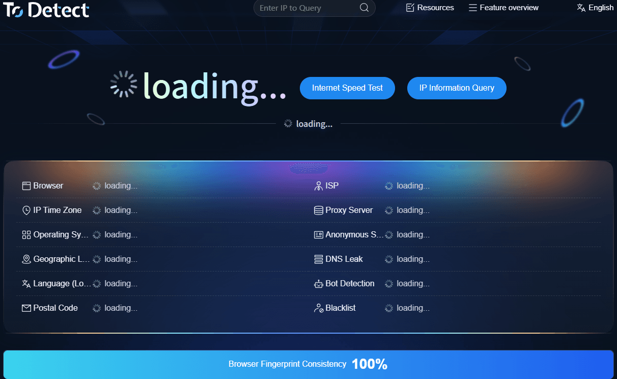Open the English language selector
Viewport: 617px width, 379px height.
click(x=595, y=8)
